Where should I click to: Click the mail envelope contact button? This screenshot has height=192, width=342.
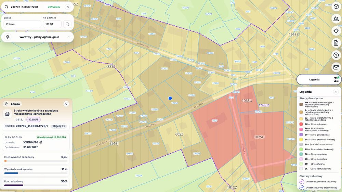[x=336, y=67]
